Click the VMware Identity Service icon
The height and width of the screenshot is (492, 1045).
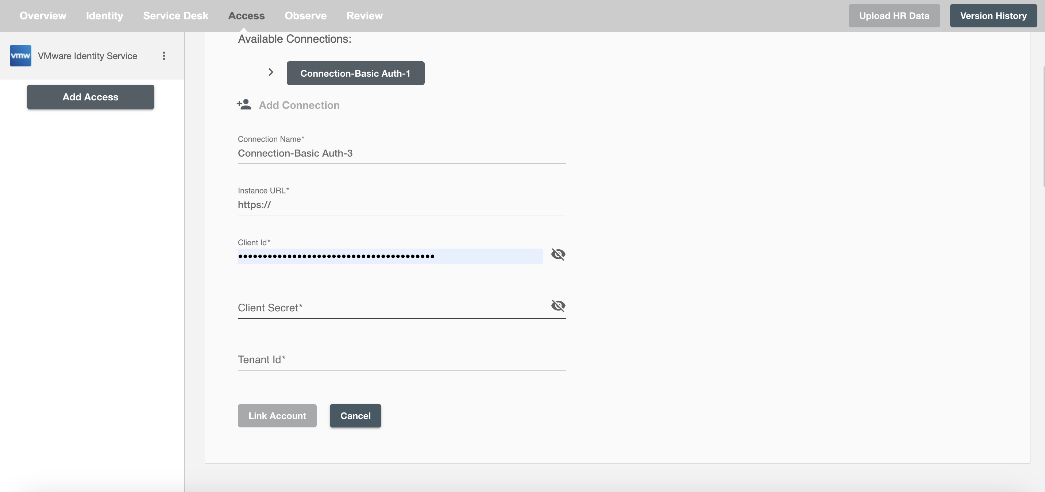point(21,55)
